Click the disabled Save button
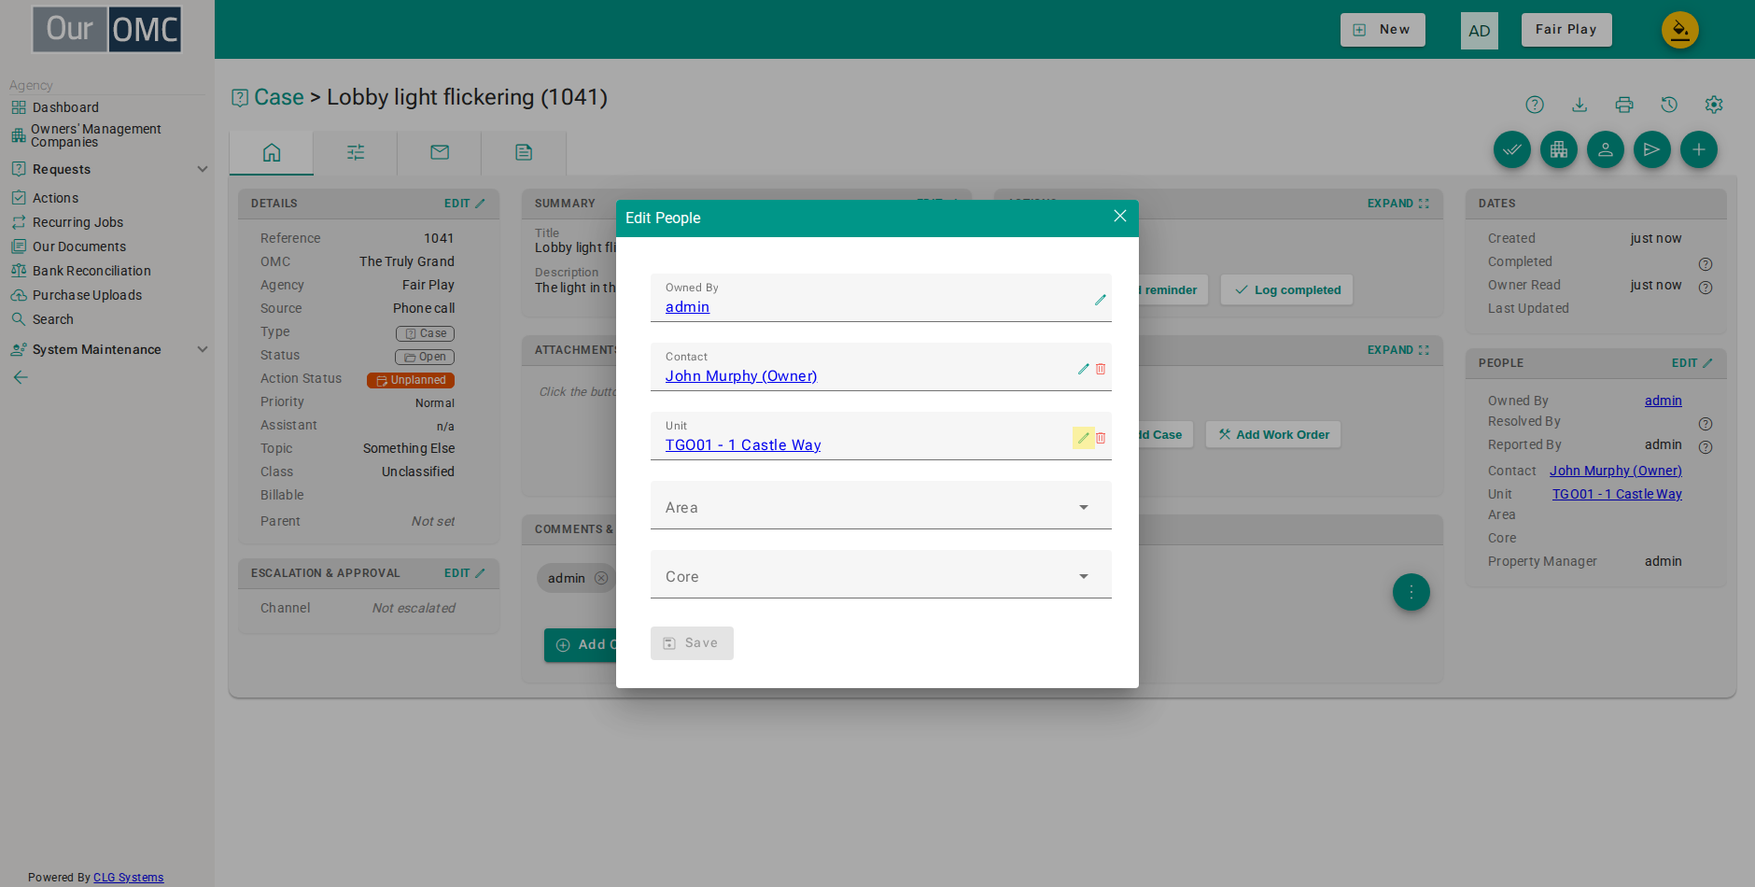The width and height of the screenshot is (1755, 887). point(692,643)
